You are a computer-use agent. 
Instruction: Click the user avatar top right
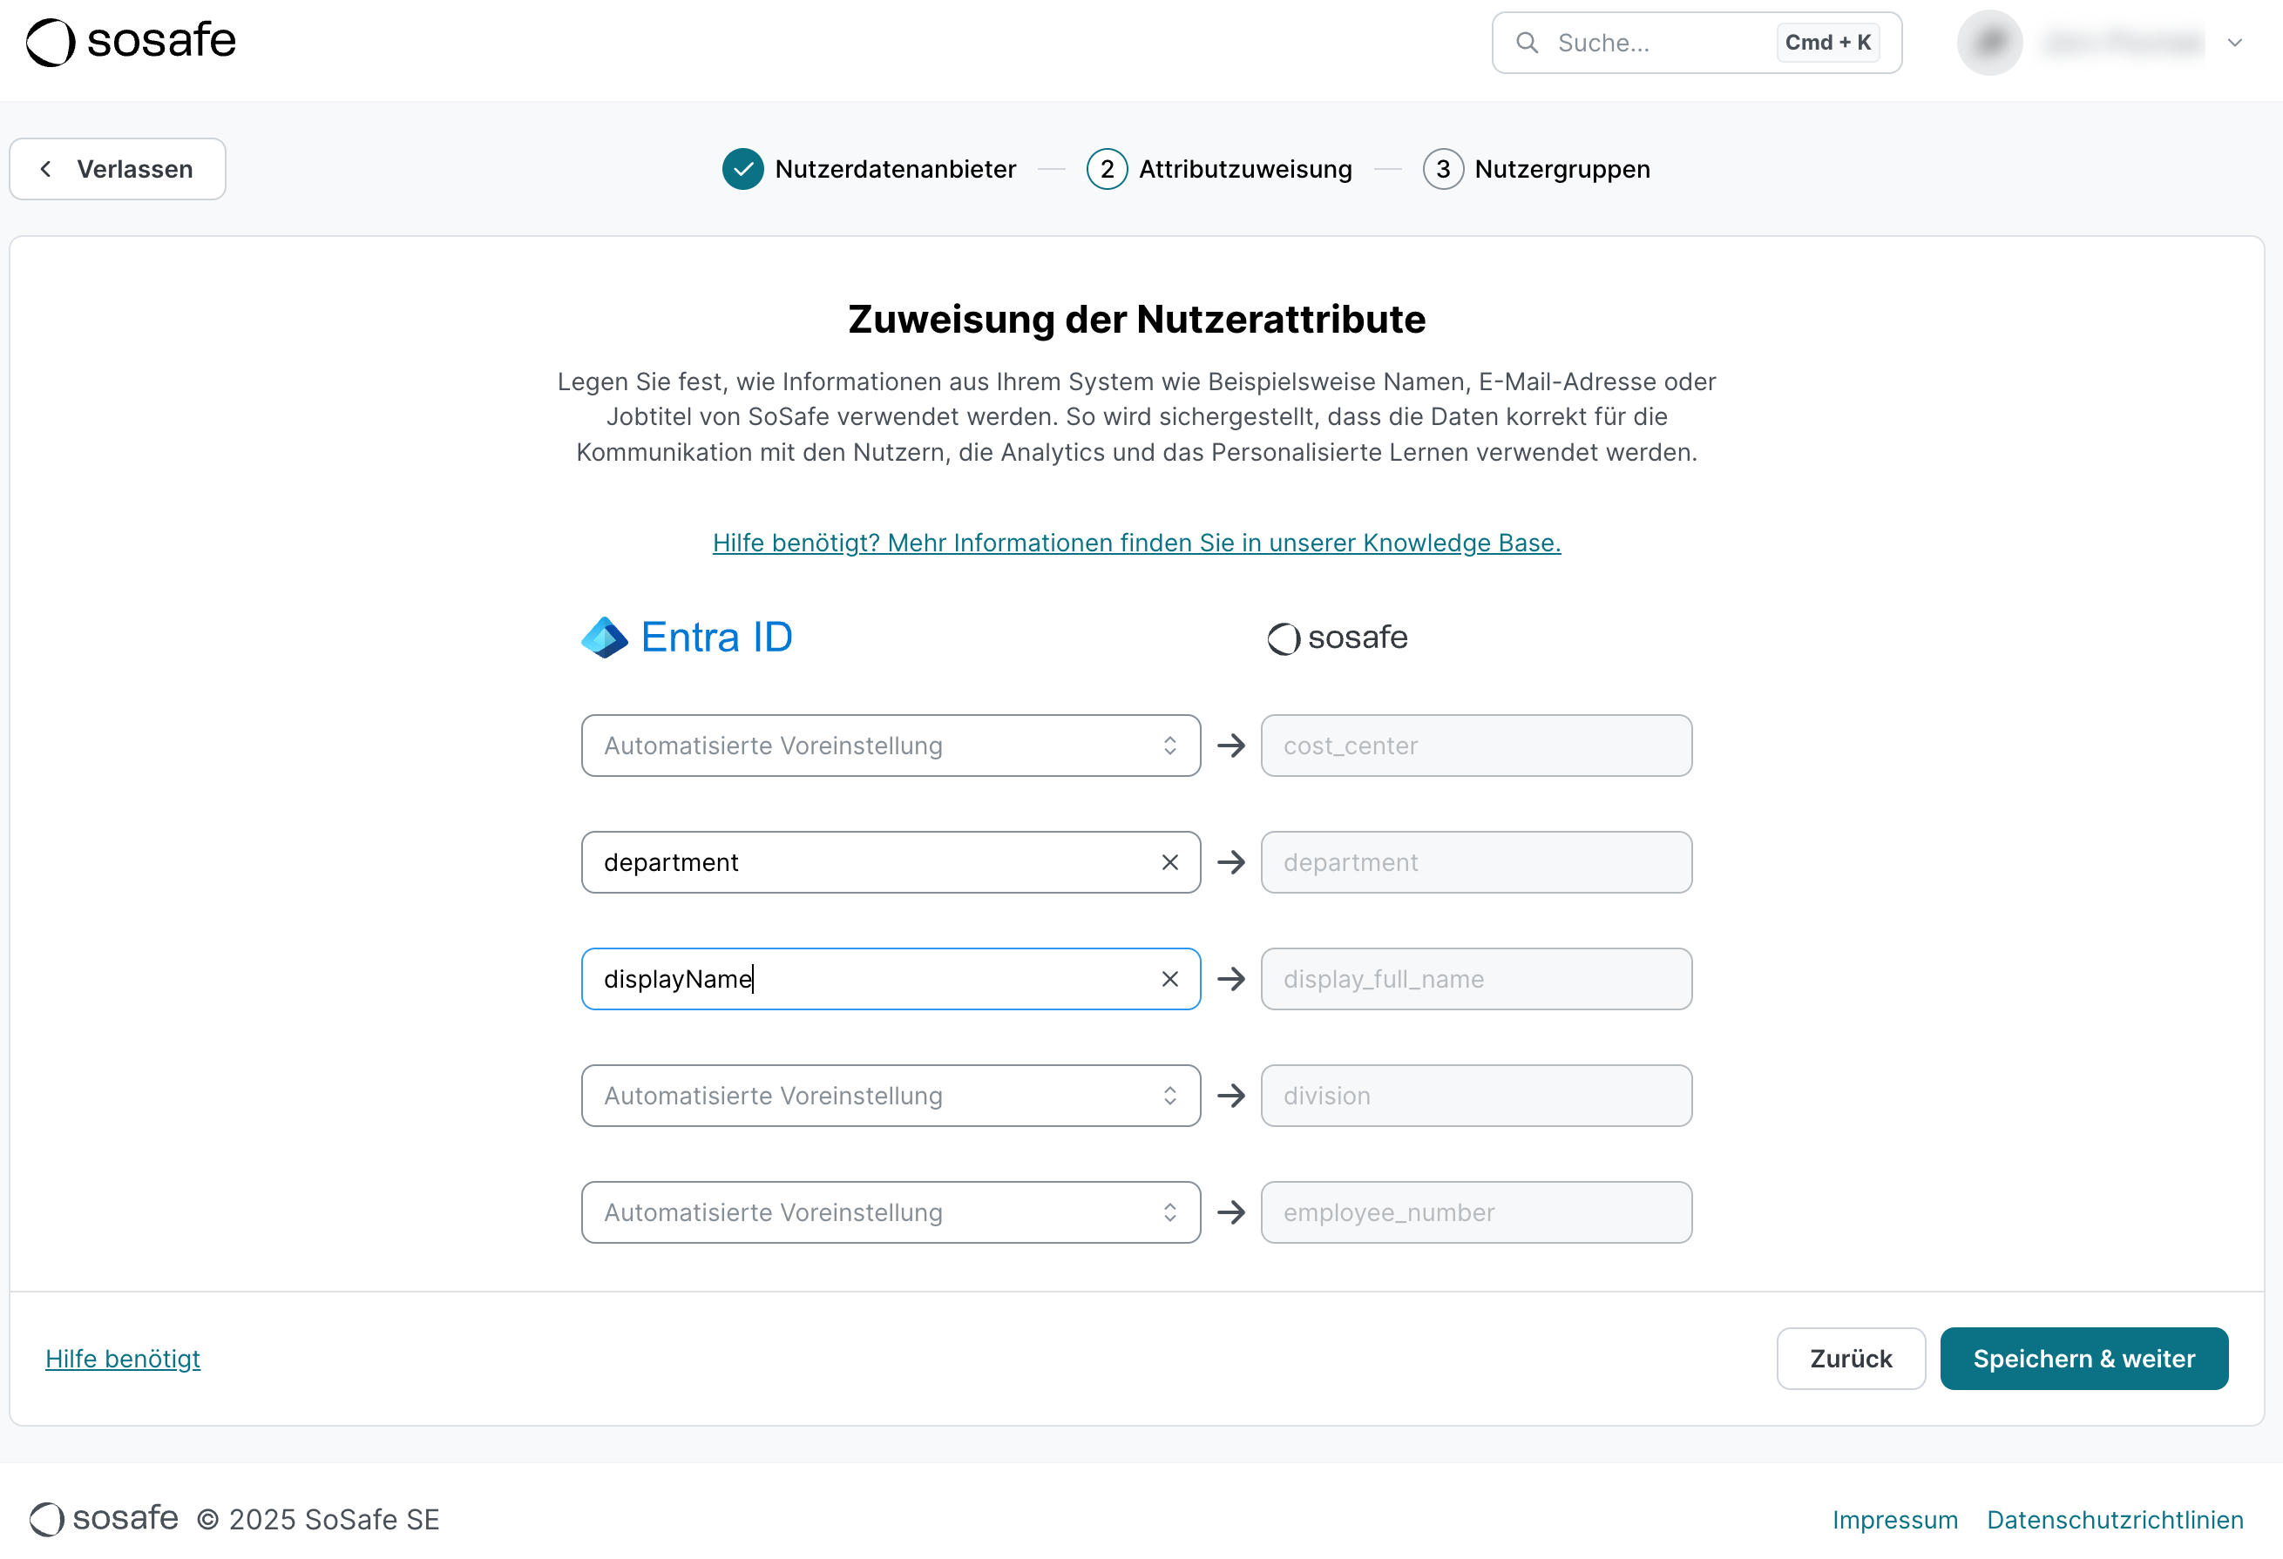coord(1989,42)
